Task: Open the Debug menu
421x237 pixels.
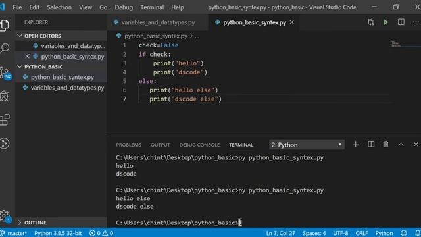Action: pyautogui.click(x=124, y=7)
